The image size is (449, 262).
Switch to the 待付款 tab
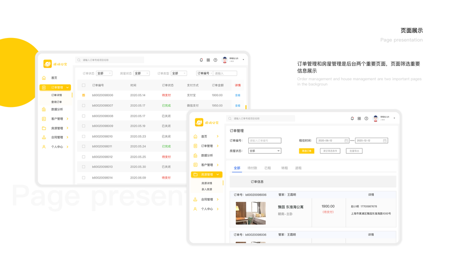click(x=252, y=168)
